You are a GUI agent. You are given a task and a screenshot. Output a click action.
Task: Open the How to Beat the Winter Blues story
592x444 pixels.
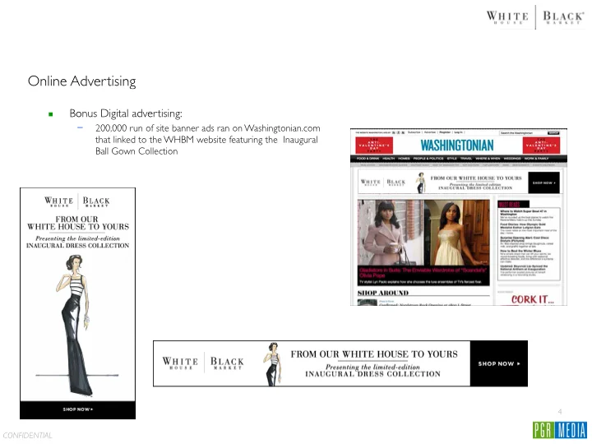pos(520,251)
